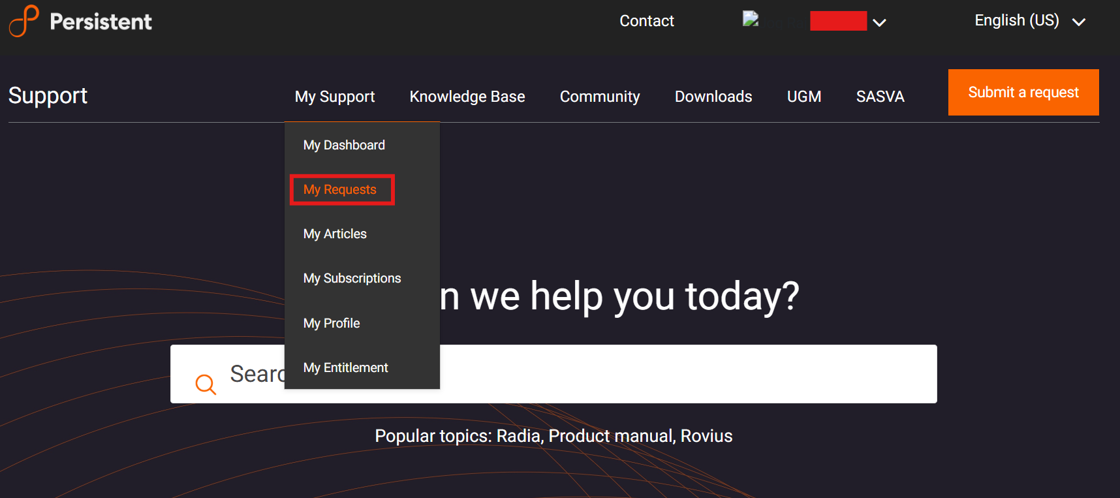Click the Radia popular topic link
Viewport: 1120px width, 498px height.
[x=518, y=436]
